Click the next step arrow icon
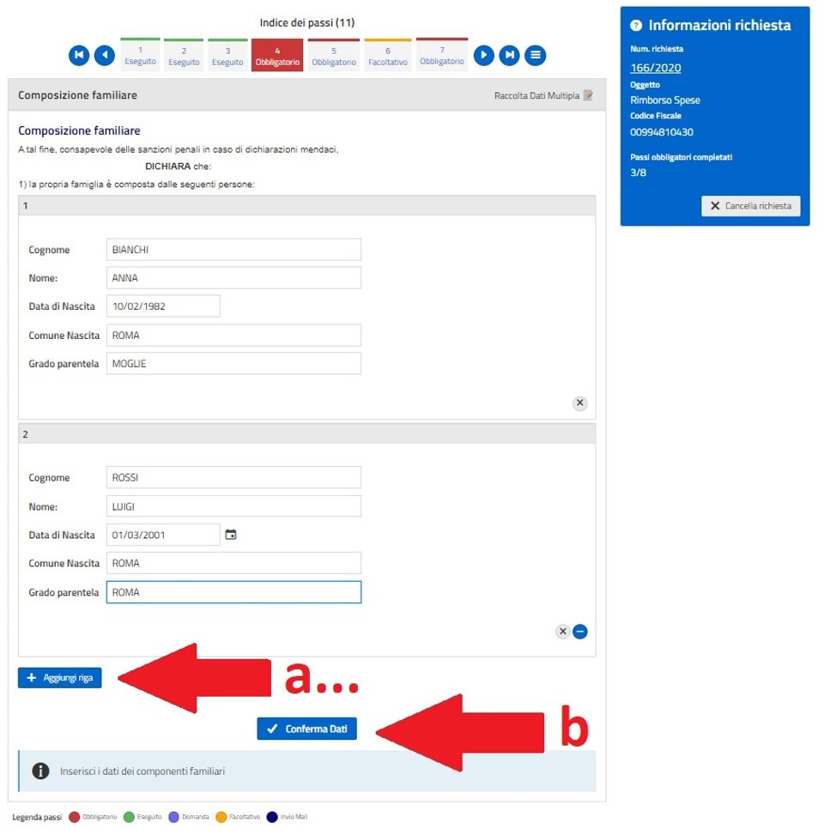The width and height of the screenshot is (824, 835). pyautogui.click(x=484, y=56)
